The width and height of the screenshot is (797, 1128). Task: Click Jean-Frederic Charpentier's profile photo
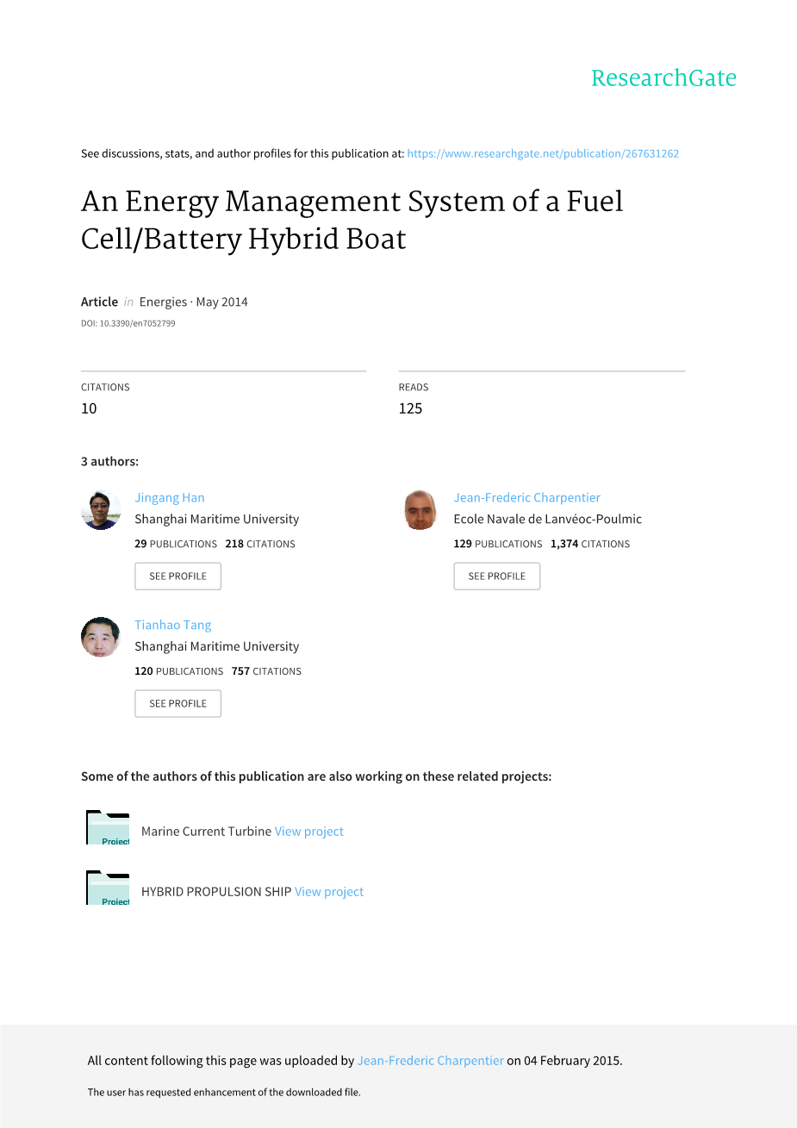[420, 510]
